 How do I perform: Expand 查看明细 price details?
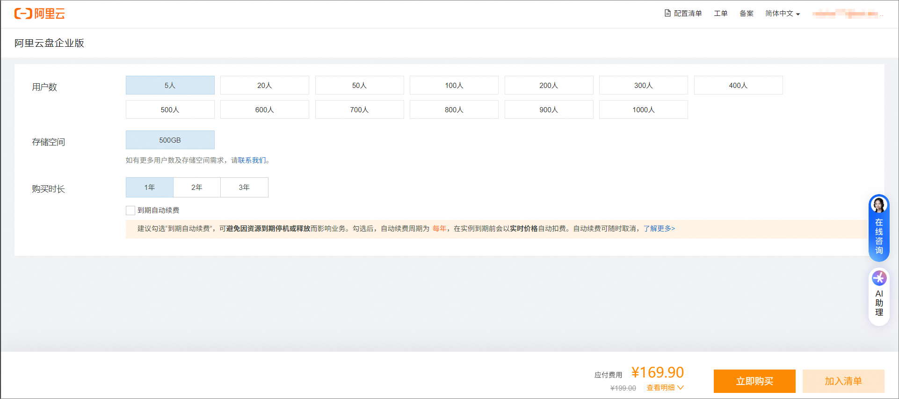(x=665, y=387)
